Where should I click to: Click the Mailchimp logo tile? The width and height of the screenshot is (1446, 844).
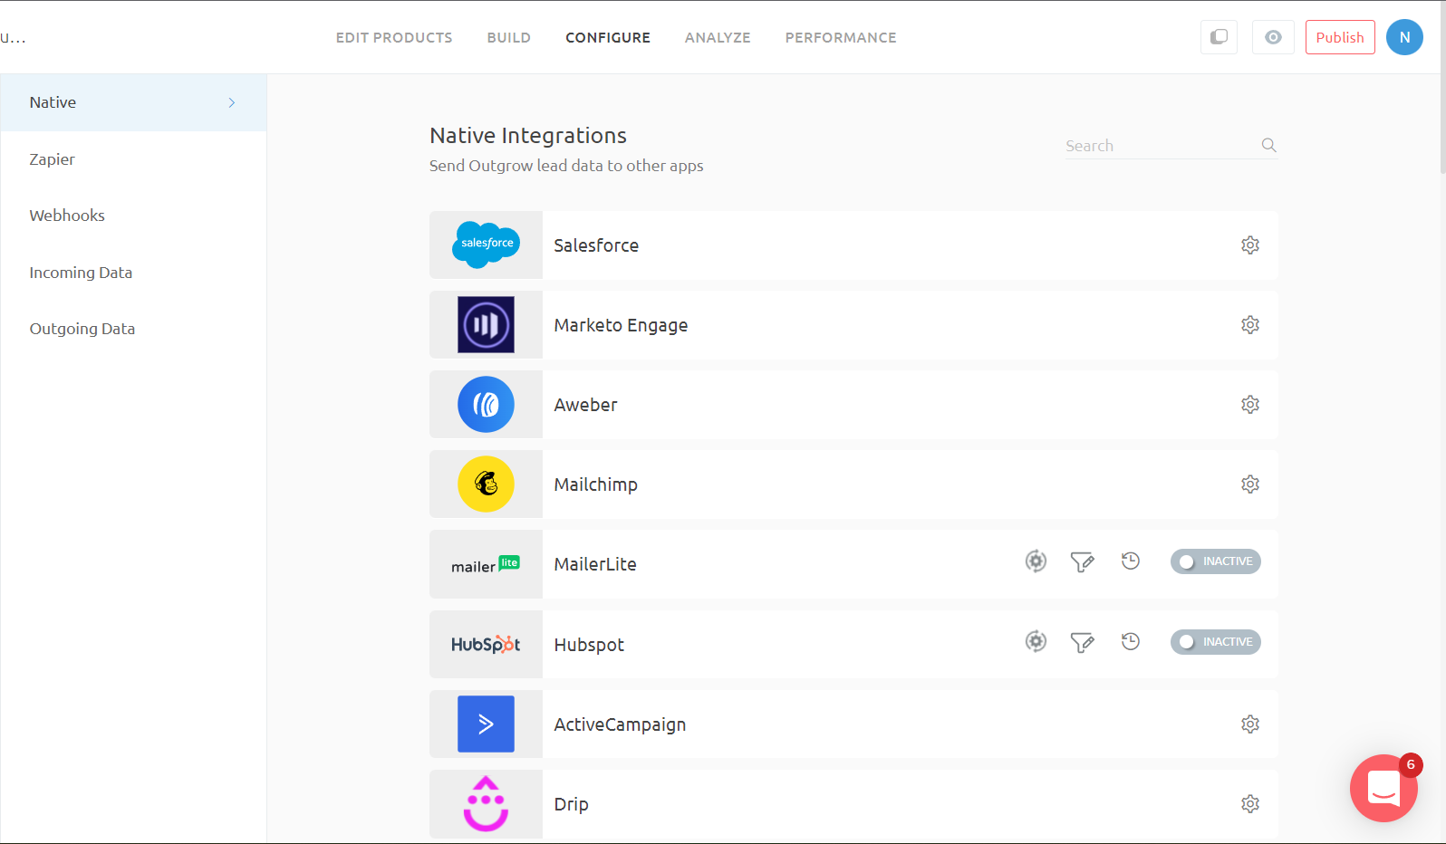[486, 484]
